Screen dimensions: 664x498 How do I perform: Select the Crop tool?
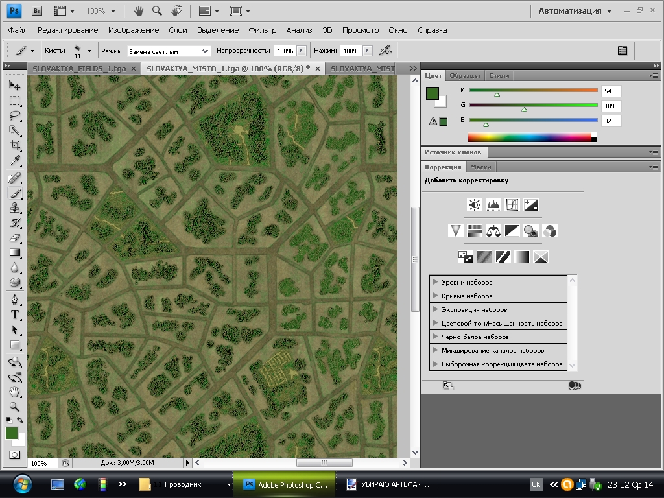tap(15, 146)
